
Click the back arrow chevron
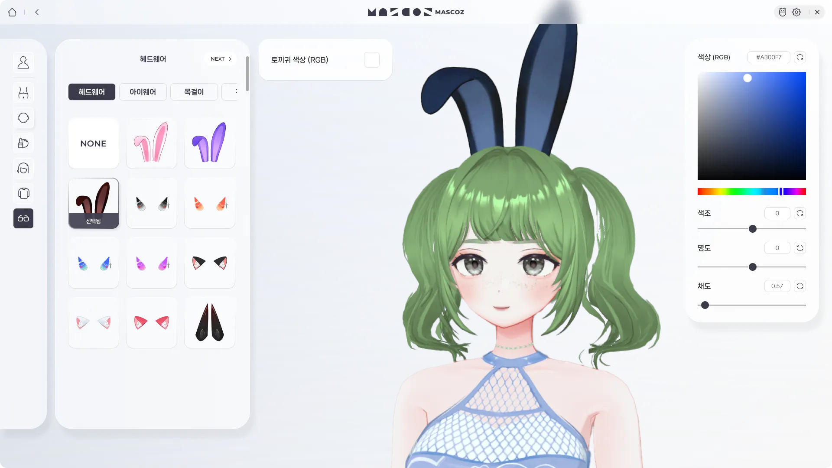pyautogui.click(x=37, y=12)
